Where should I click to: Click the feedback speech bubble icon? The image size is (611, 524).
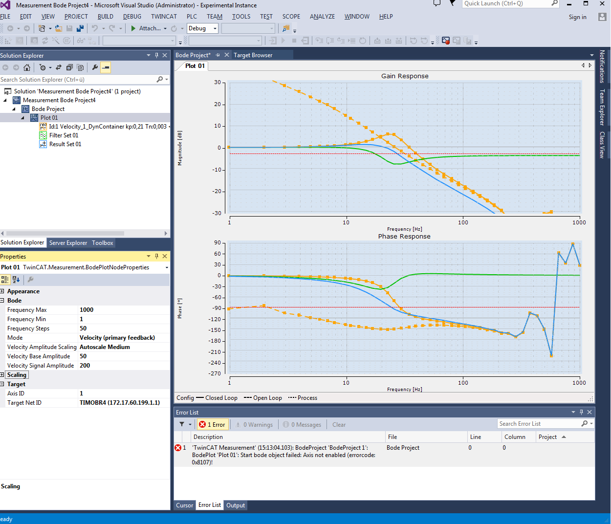437,3
